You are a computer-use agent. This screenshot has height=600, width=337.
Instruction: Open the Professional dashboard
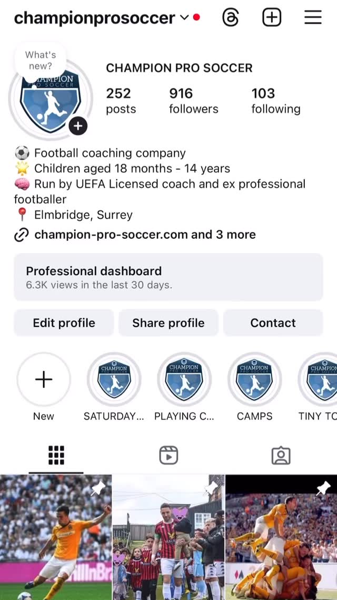[168, 277]
